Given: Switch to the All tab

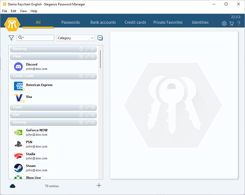Looking at the screenshot, I should [x=38, y=22].
